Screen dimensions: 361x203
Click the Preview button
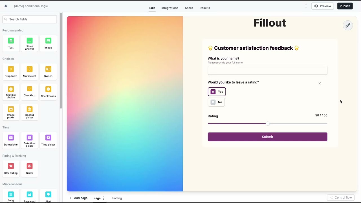click(x=323, y=6)
